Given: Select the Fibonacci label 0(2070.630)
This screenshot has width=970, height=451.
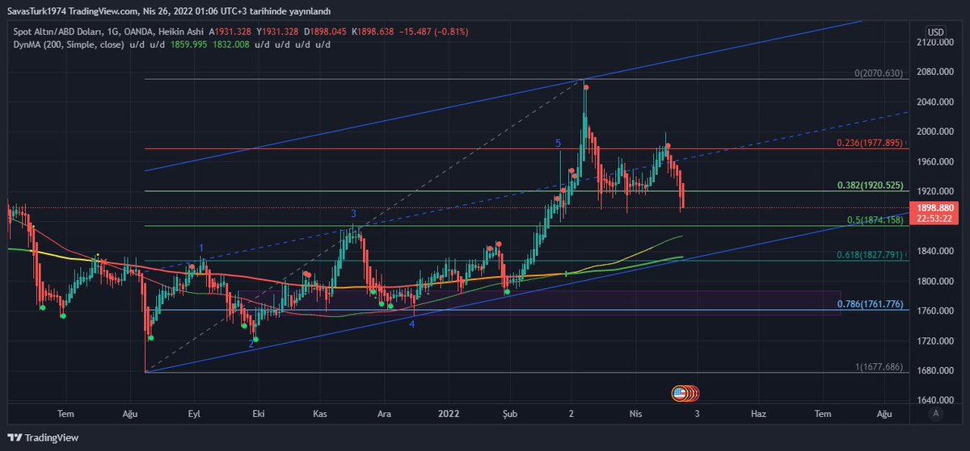Looking at the screenshot, I should tap(879, 73).
